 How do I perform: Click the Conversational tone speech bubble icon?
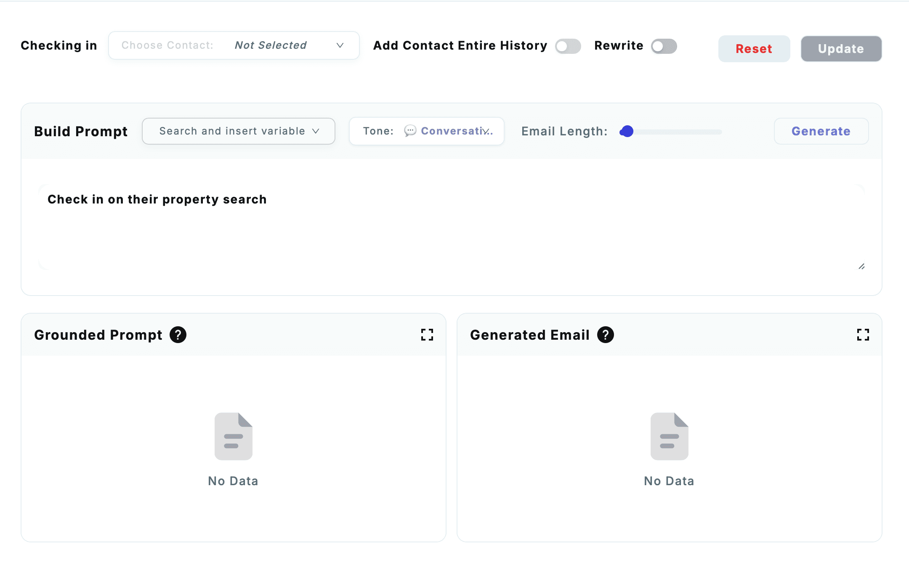410,131
